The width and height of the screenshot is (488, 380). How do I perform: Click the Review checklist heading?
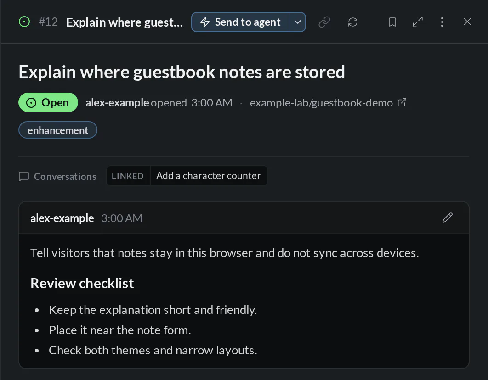pos(82,283)
